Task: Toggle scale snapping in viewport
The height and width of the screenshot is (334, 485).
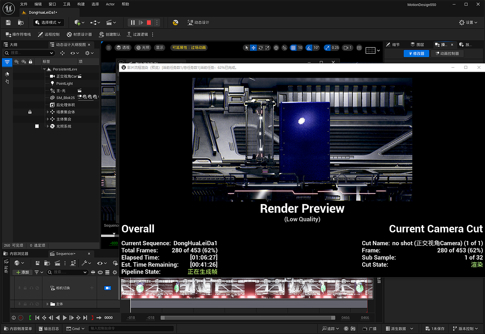Action: pyautogui.click(x=327, y=48)
